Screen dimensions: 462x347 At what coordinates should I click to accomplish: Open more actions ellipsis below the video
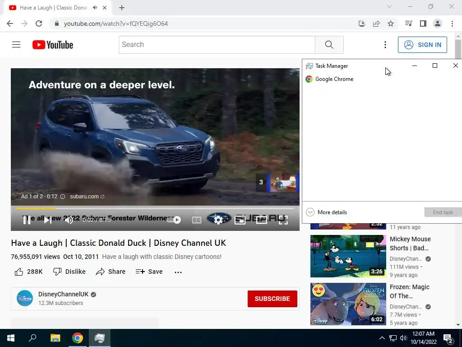point(178,272)
